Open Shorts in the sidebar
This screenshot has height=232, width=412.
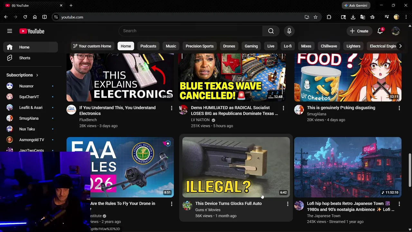(x=31, y=58)
